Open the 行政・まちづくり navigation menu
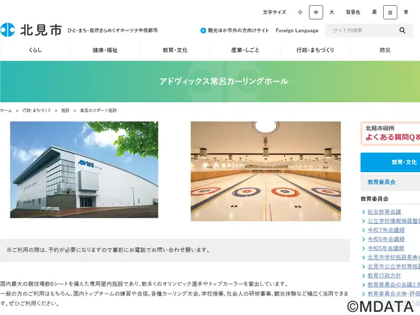420x315 pixels. click(x=315, y=50)
